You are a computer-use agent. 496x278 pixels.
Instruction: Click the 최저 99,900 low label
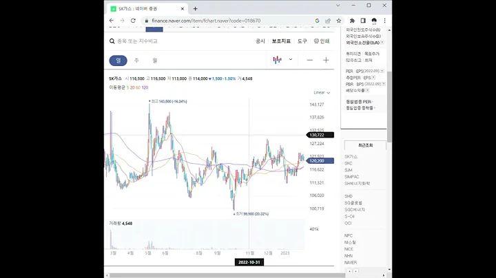[x=251, y=214]
